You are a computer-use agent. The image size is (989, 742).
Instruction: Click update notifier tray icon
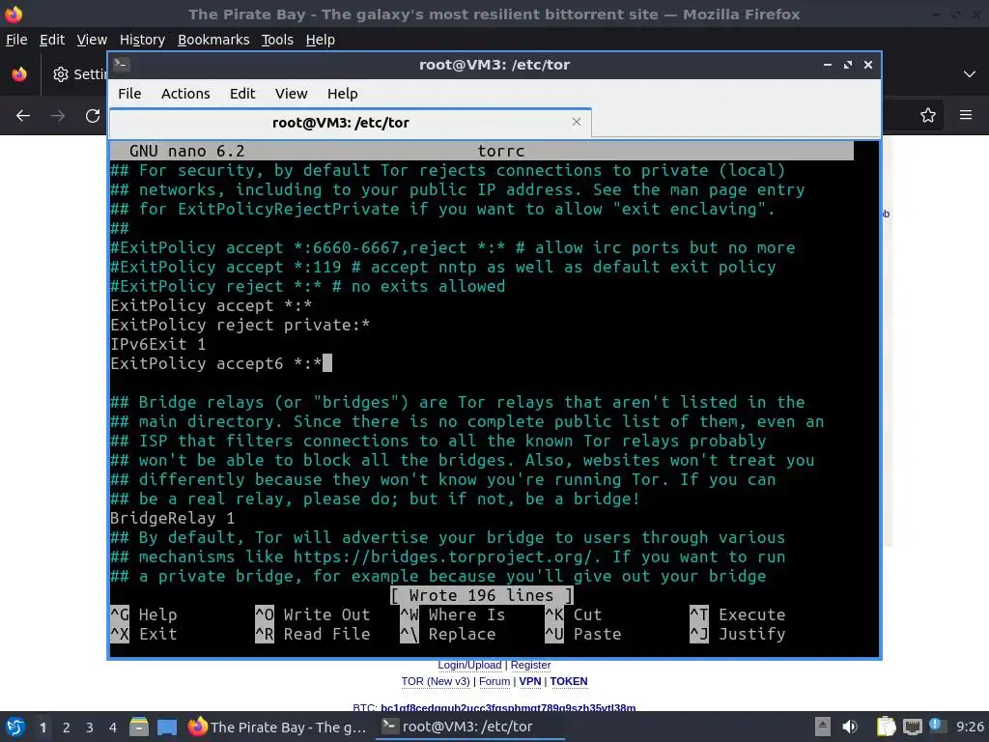936,726
